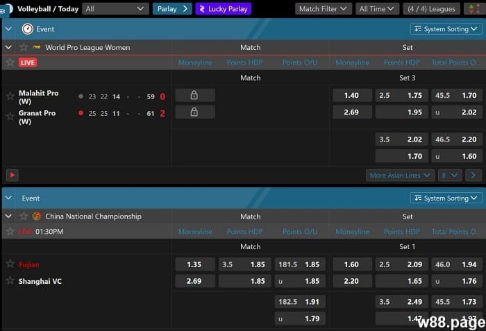Select Set 3 Moneyline odds 2.69
This screenshot has height=331, width=486.
pos(353,112)
